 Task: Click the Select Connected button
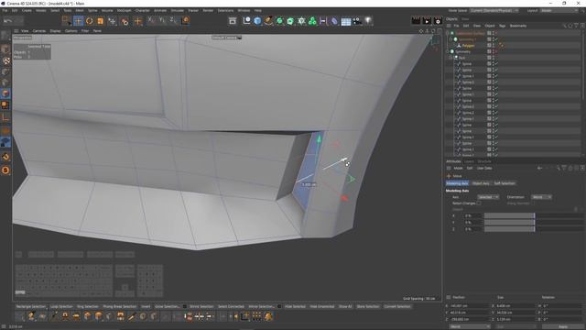pos(231,306)
